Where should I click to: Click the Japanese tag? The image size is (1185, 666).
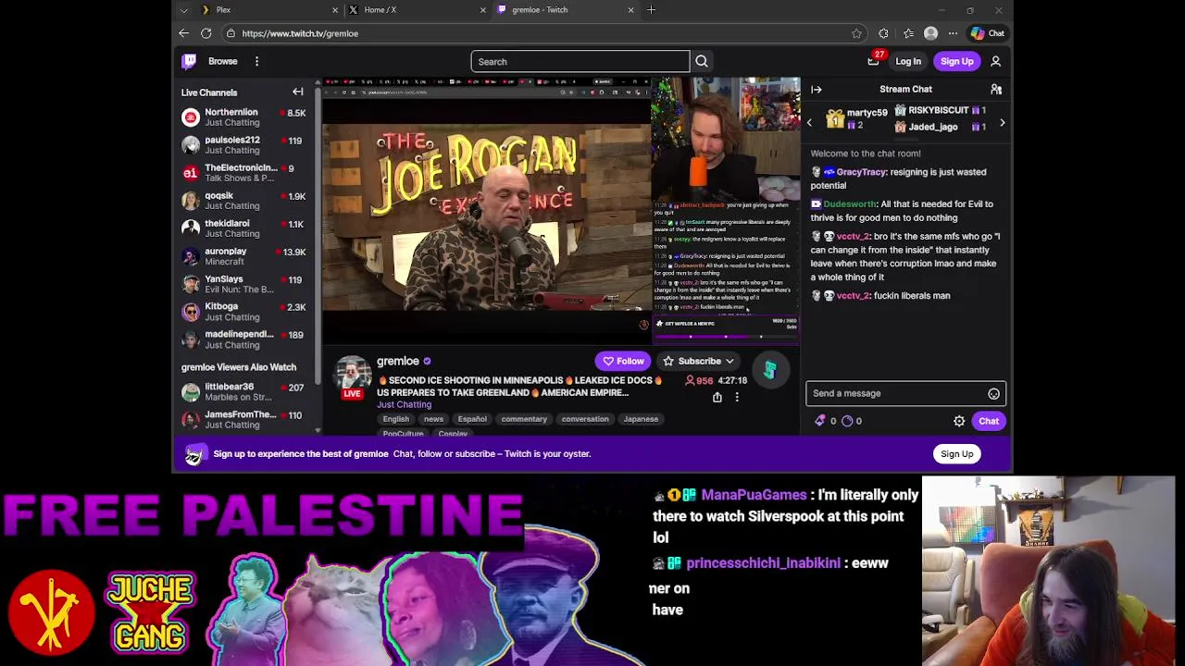coord(641,419)
